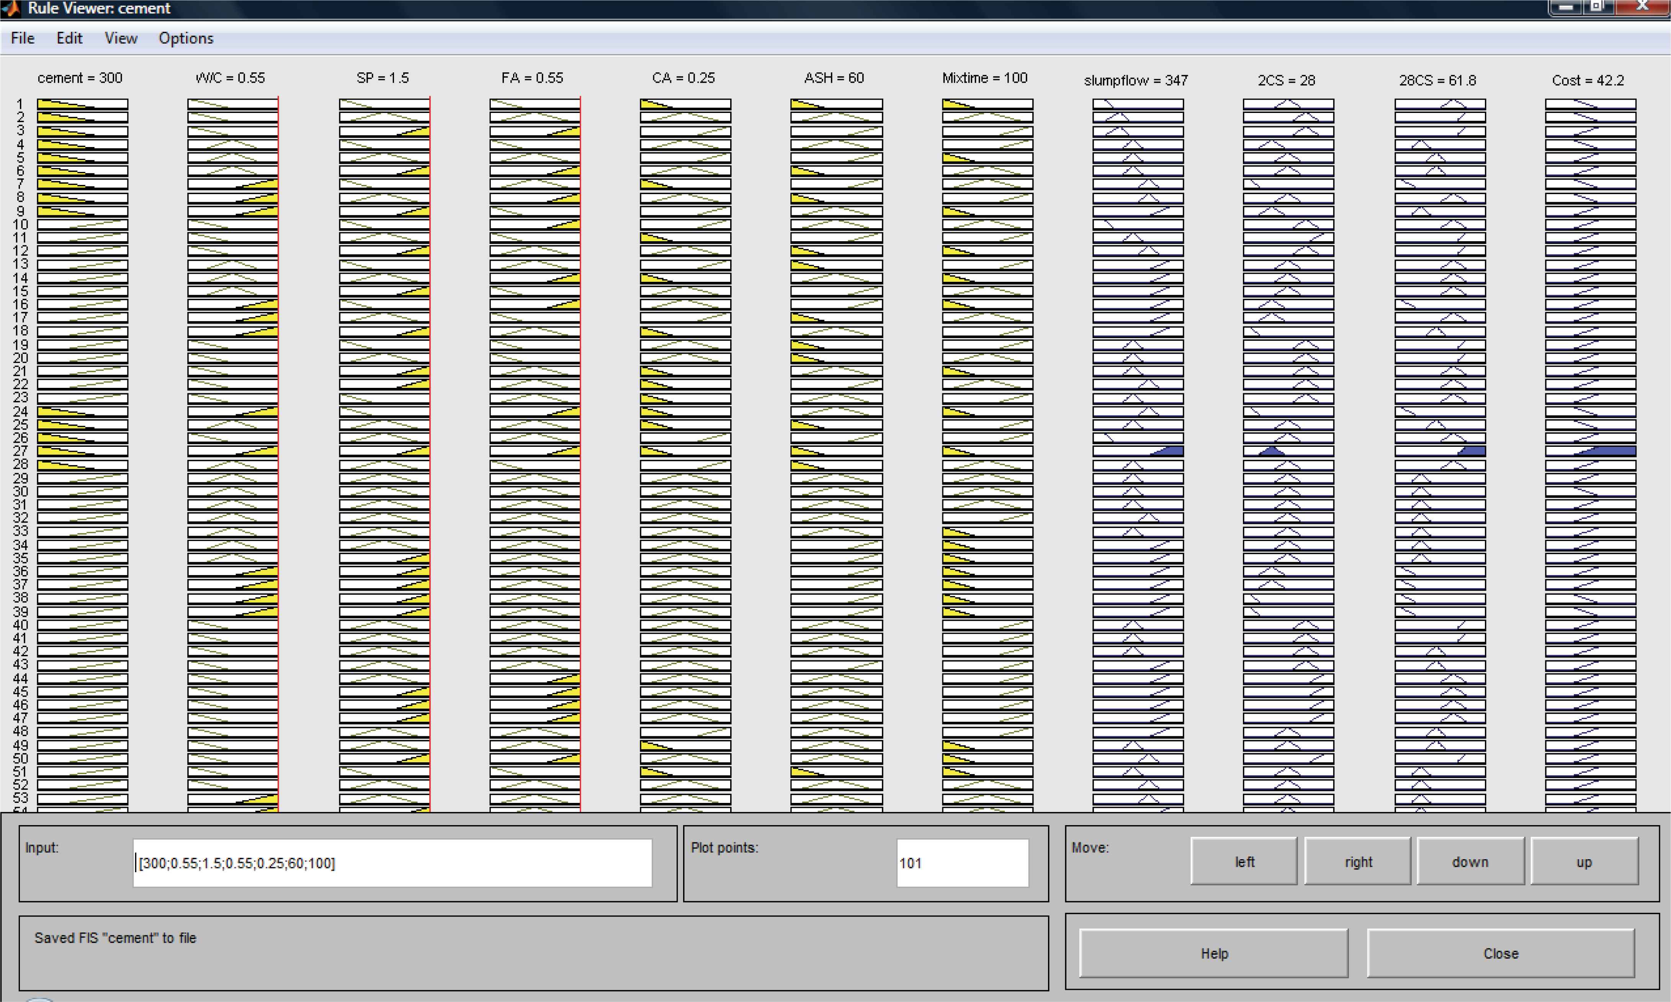This screenshot has height=1002, width=1671.
Task: Open the File menu
Action: [22, 39]
